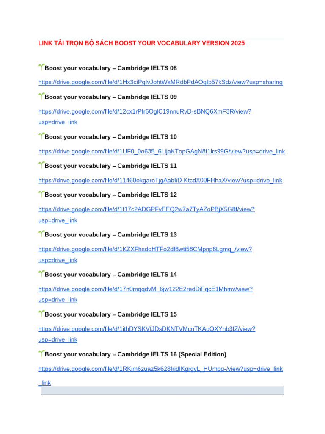Click the seedling icon beside Cambridge IELTS 12
This screenshot has width=325, height=434.
coord(41,194)
